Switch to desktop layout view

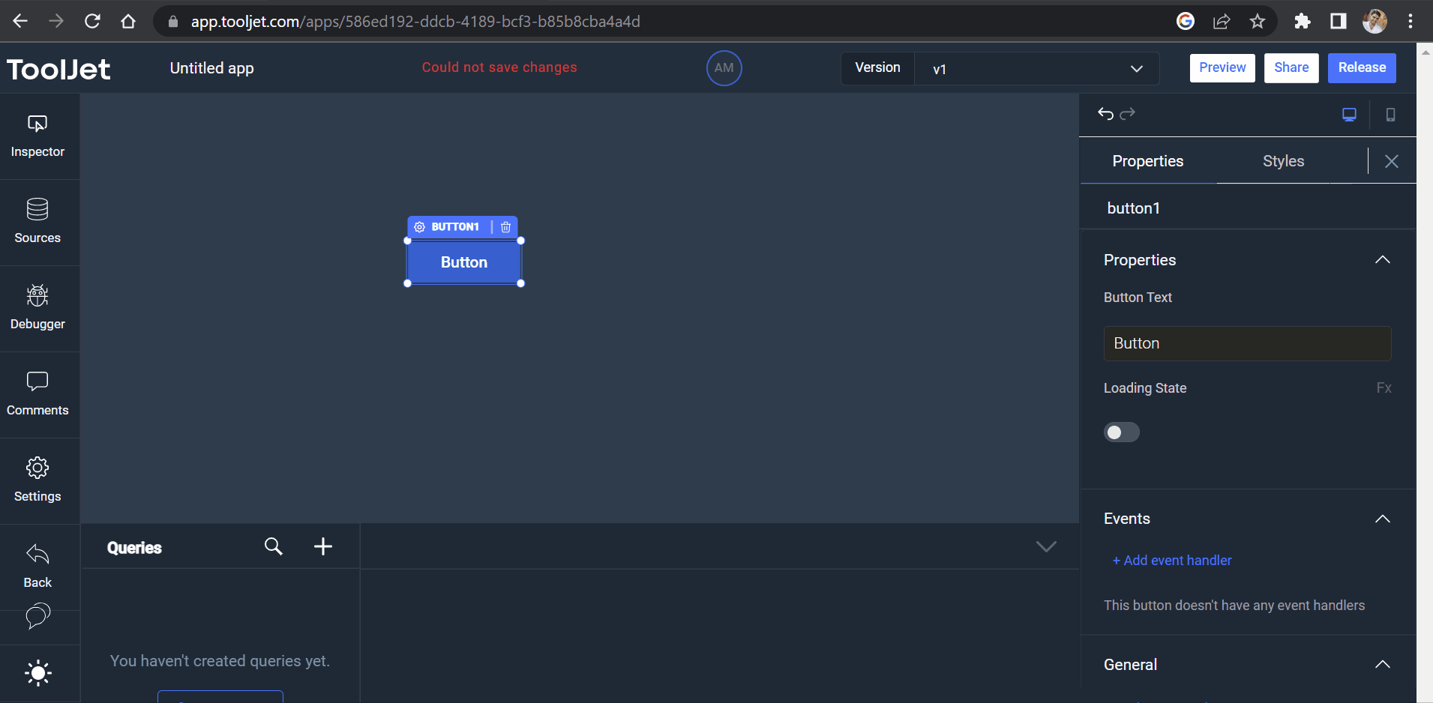click(1349, 115)
